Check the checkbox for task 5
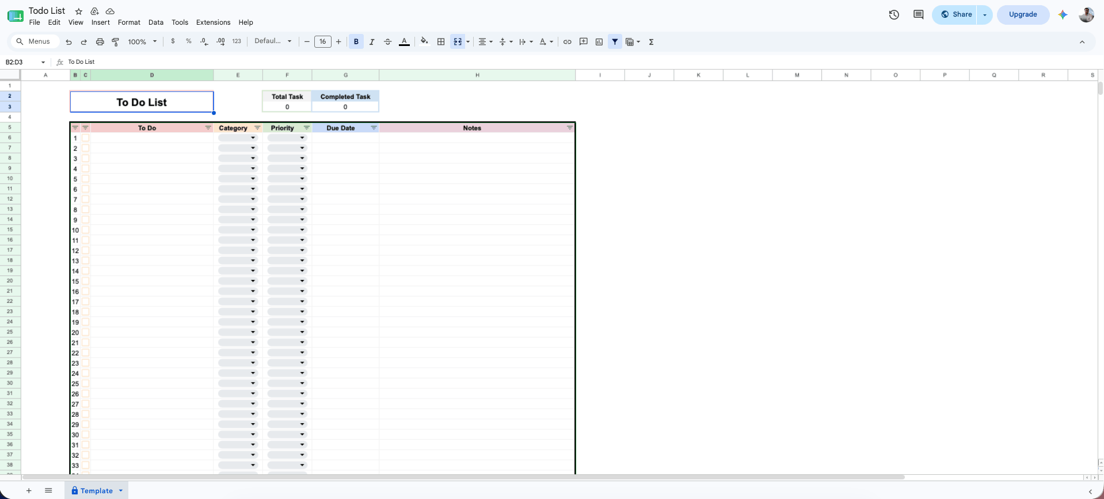 [86, 179]
